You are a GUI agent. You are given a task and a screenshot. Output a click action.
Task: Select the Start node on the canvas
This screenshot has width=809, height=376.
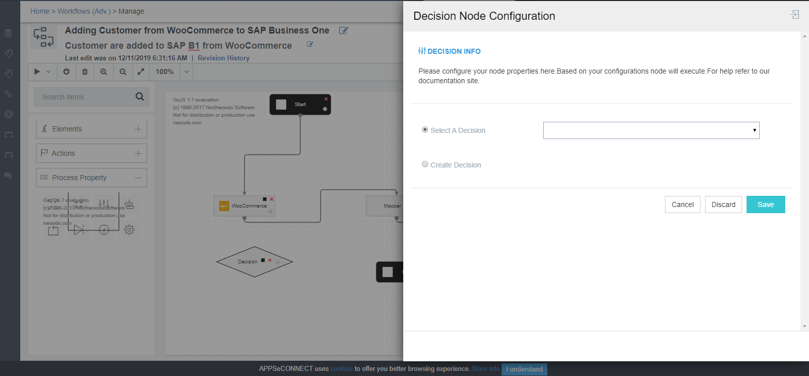coord(300,105)
